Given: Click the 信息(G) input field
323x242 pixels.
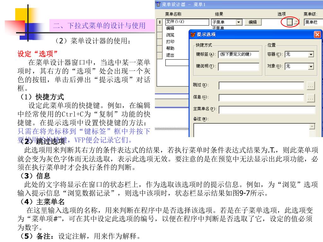Looking at the screenshot, I should point(261,98).
